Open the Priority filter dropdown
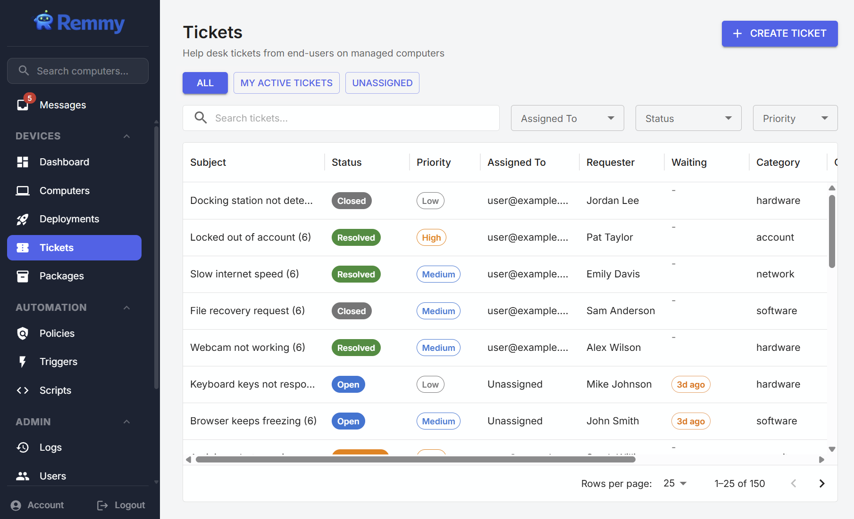Image resolution: width=854 pixels, height=519 pixels. [x=795, y=118]
